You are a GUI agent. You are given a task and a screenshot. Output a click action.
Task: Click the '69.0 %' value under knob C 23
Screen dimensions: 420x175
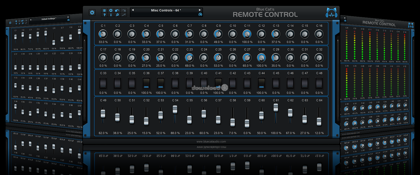click(x=190, y=66)
